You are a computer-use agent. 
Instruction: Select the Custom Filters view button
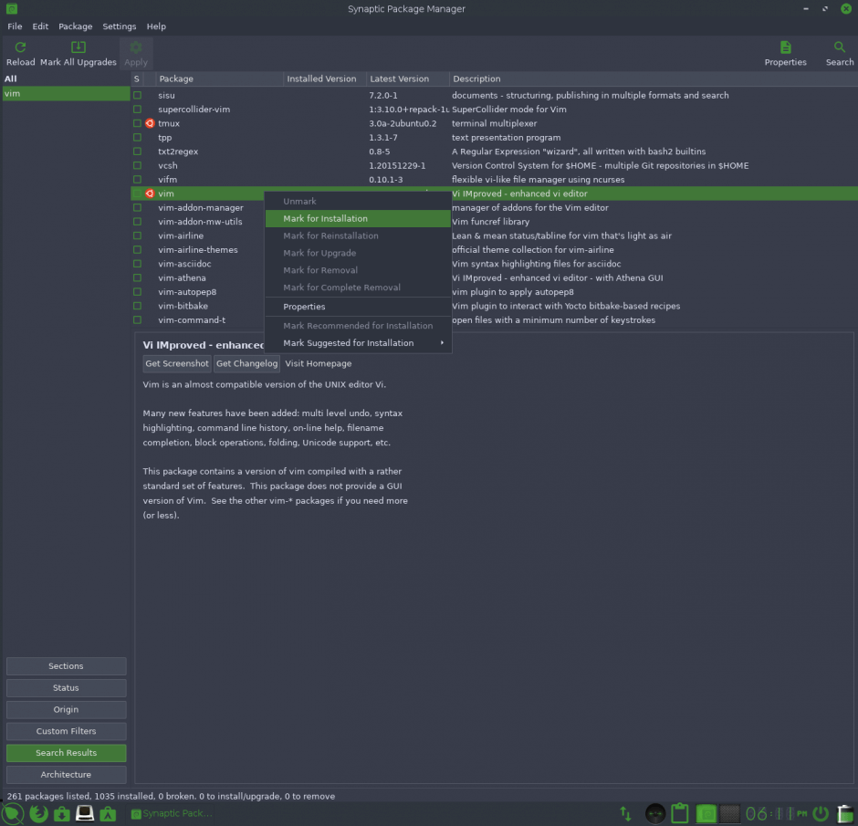coord(66,731)
